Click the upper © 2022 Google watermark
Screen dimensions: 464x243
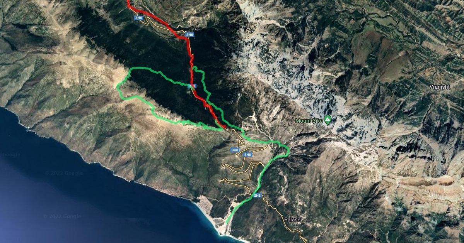tap(63, 173)
